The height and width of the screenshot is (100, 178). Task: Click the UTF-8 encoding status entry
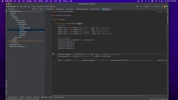(x=158, y=99)
